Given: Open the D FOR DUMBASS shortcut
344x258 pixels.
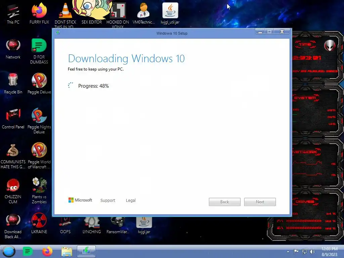Looking at the screenshot, I should (x=39, y=51).
